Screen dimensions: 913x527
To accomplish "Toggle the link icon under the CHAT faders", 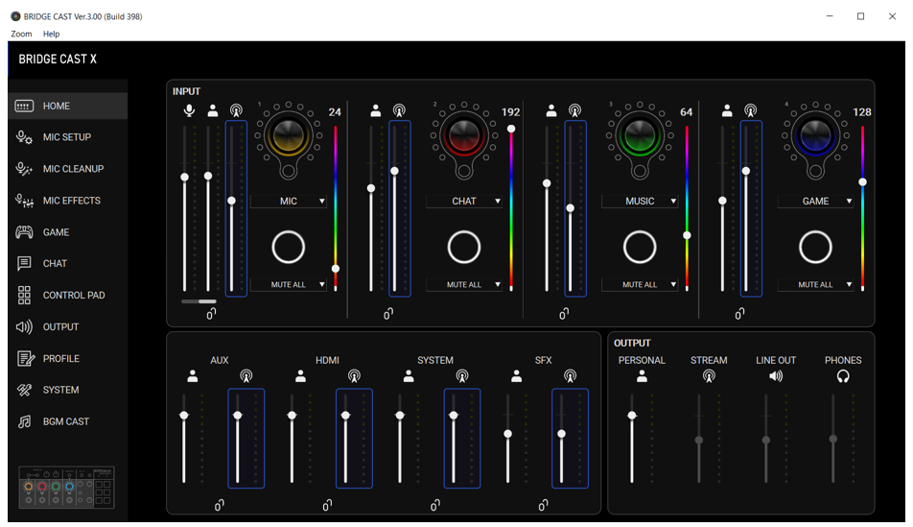I will [388, 314].
